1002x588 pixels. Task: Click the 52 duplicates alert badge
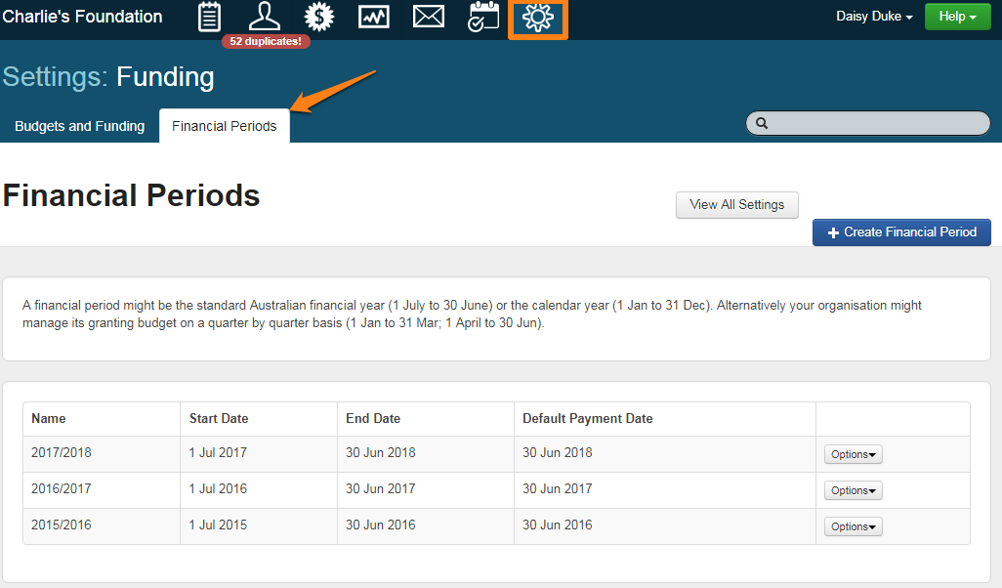(266, 41)
